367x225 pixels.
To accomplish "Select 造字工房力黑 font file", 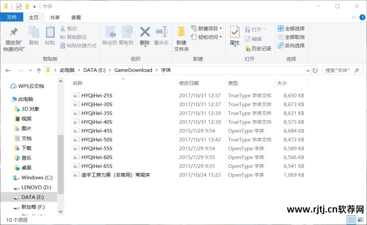I will tap(112, 175).
